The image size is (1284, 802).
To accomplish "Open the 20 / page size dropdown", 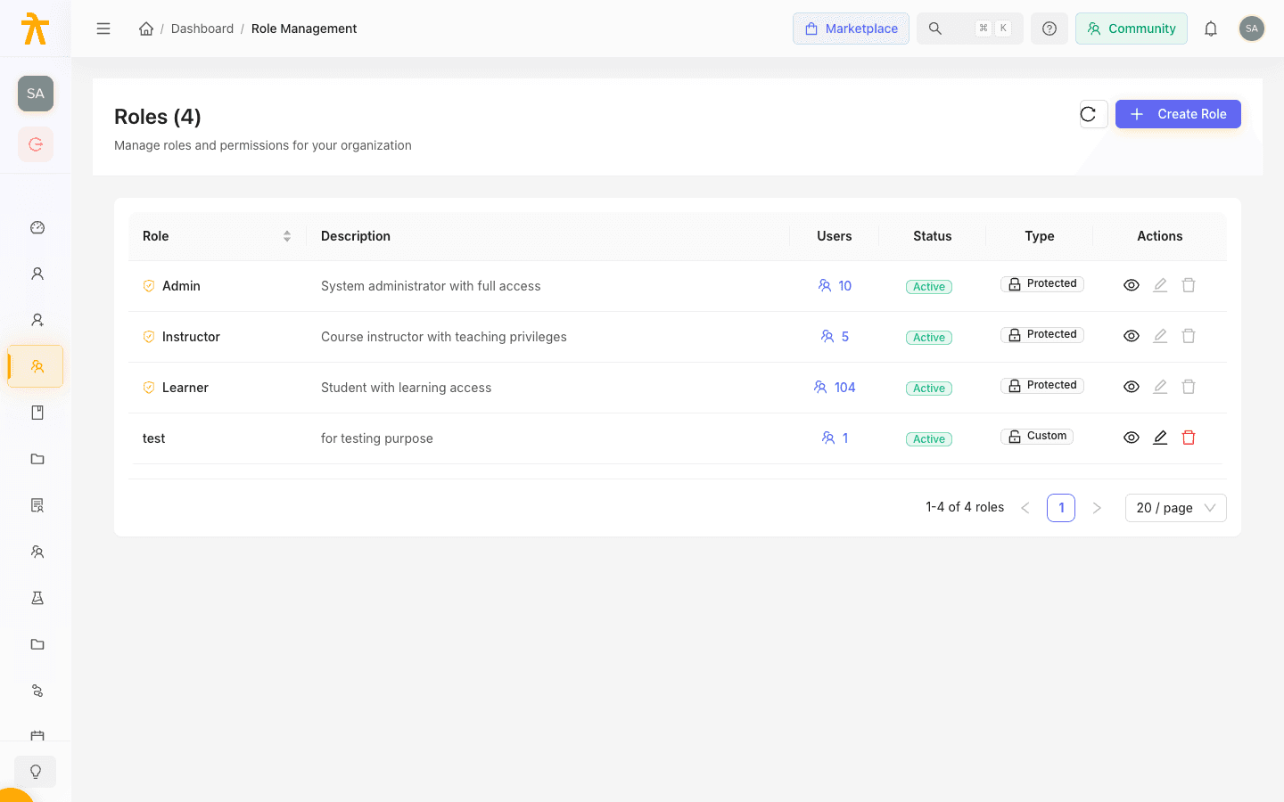I will [1175, 508].
